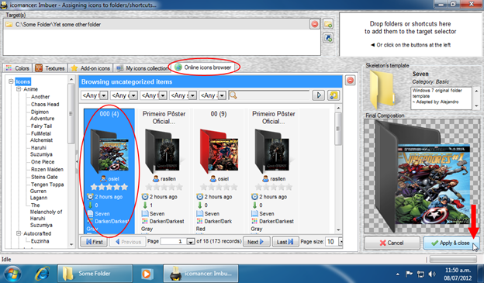The image size is (484, 283).
Task: Go to First page of results
Action: 94,242
